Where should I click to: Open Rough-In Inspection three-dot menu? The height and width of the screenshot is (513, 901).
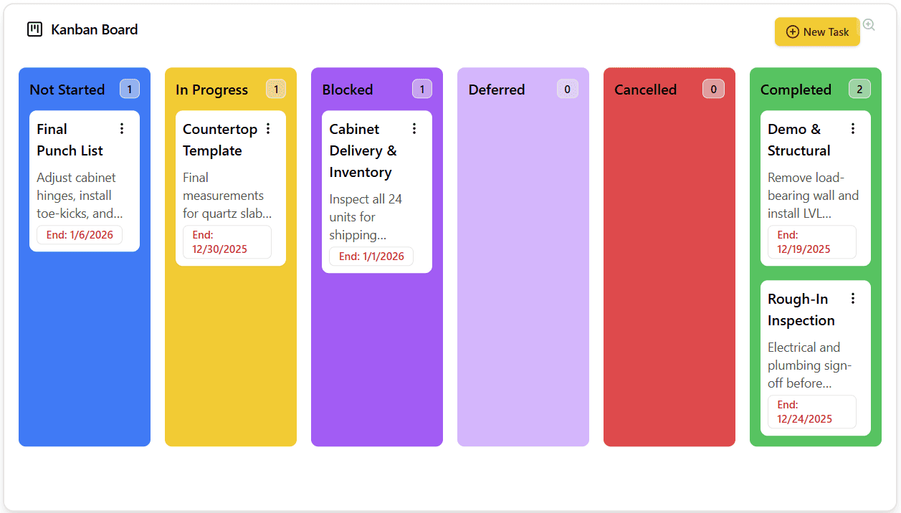click(x=853, y=298)
